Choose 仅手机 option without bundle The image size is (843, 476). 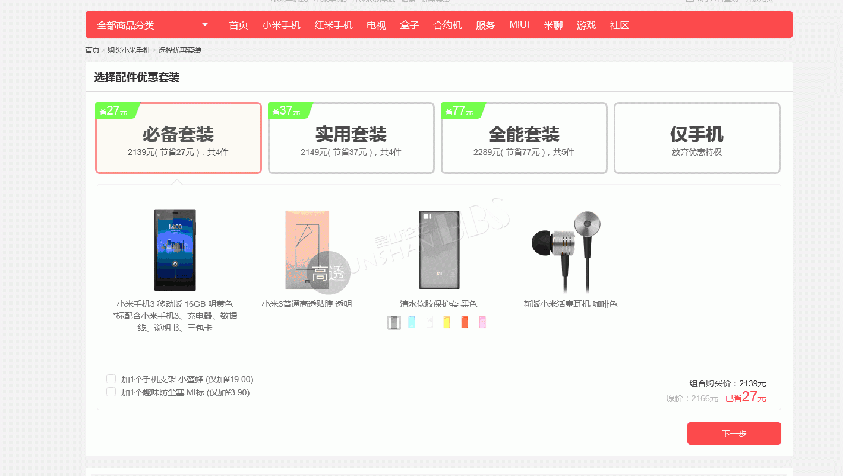pyautogui.click(x=697, y=138)
